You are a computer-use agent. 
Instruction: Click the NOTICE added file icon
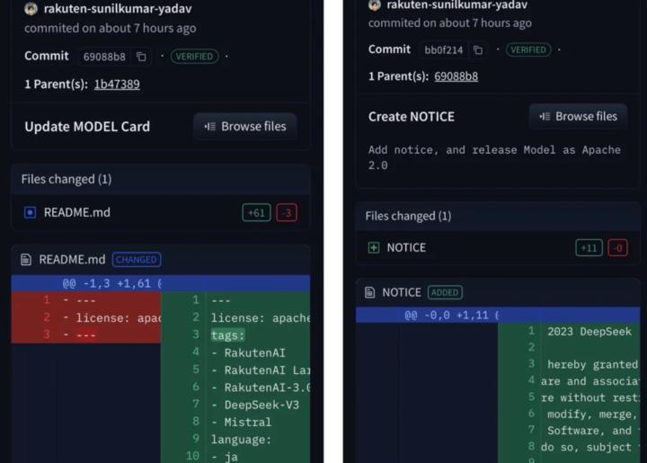coord(374,247)
